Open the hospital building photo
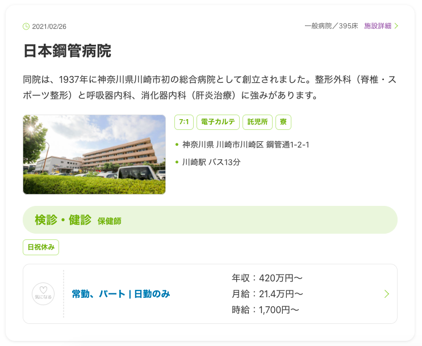This screenshot has height=346, width=422. [x=94, y=155]
